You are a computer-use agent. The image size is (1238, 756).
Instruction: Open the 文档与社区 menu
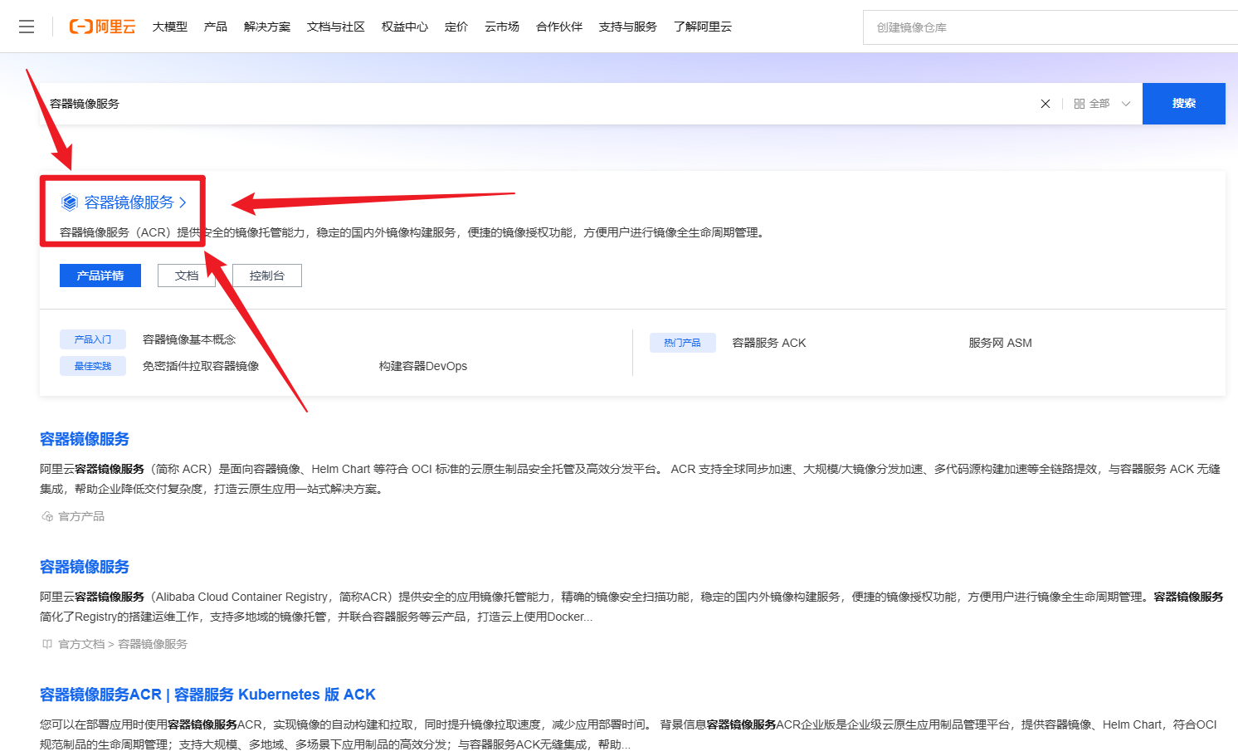[x=336, y=27]
